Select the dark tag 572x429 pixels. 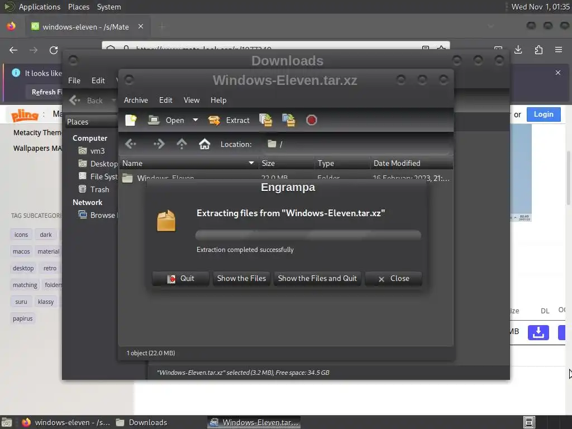(46, 235)
